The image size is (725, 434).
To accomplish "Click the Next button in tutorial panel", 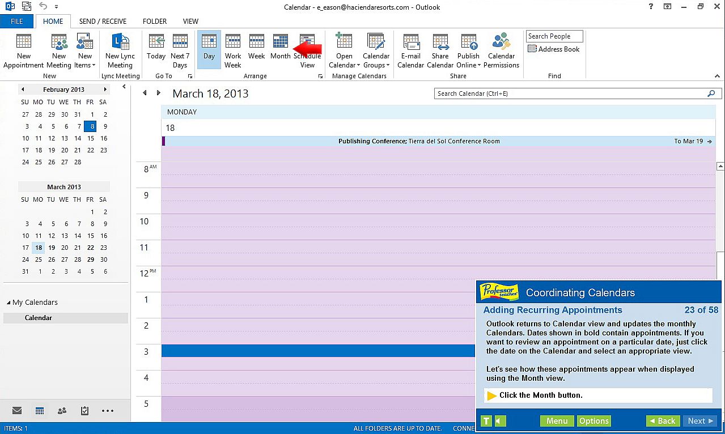I will click(x=699, y=421).
